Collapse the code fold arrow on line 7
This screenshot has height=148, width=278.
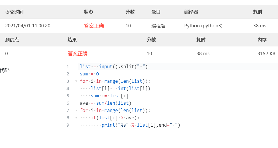click(x=76, y=111)
